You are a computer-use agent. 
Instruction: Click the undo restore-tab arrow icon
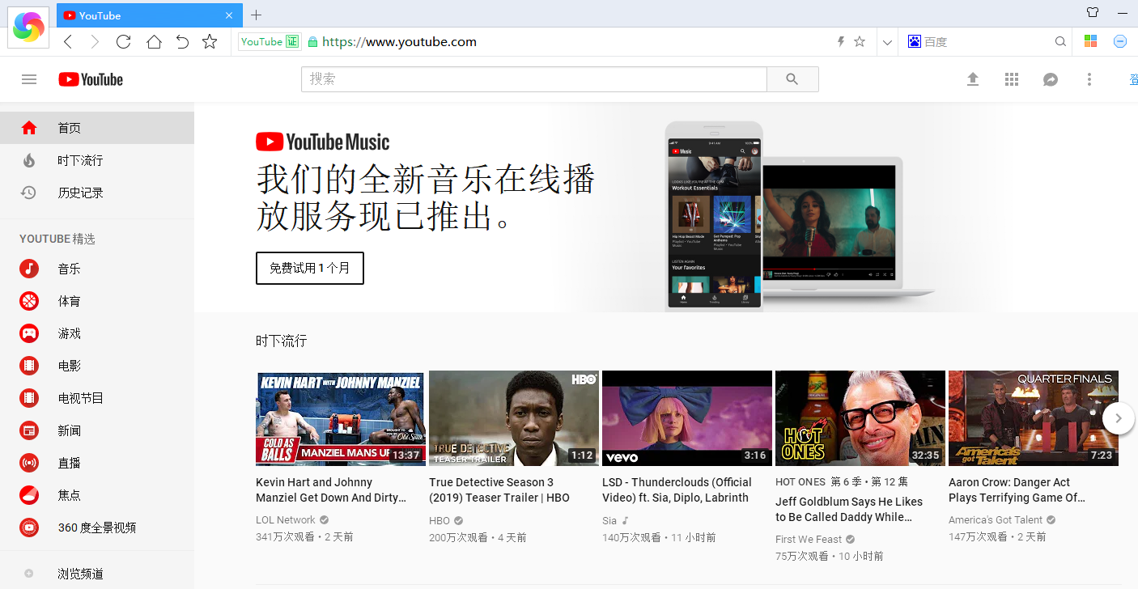[x=182, y=42]
